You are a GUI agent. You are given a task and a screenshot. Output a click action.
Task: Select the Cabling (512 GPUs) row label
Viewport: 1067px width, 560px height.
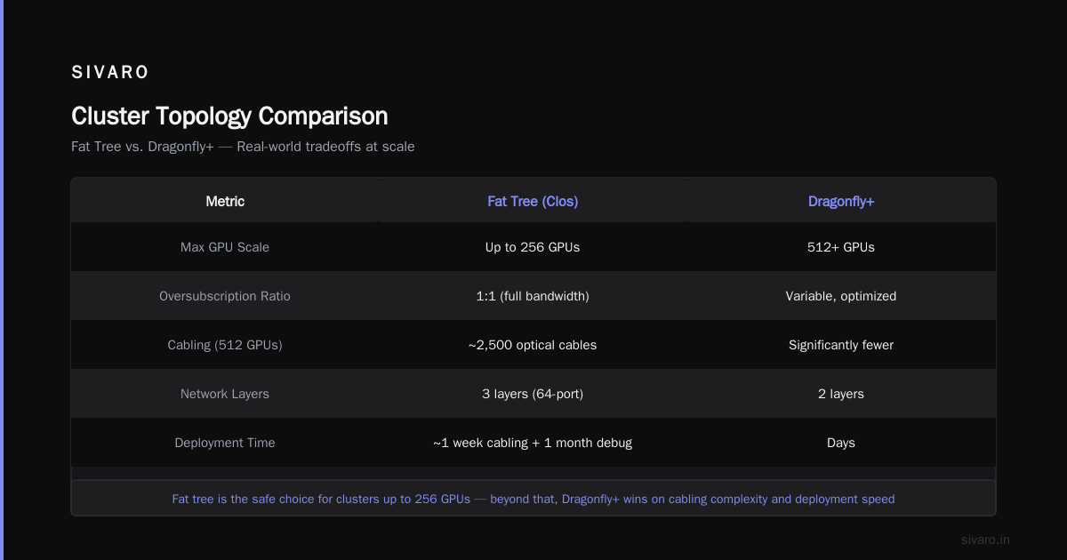click(x=225, y=345)
